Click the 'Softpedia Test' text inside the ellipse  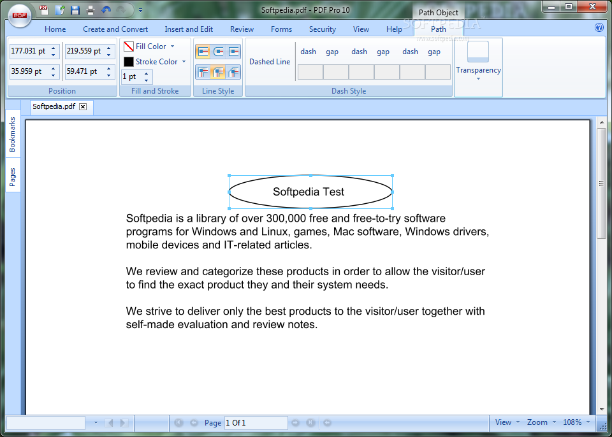tap(309, 192)
